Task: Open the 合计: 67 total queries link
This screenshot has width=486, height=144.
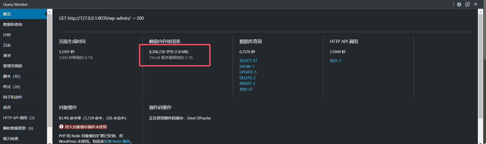Action: tap(246, 89)
